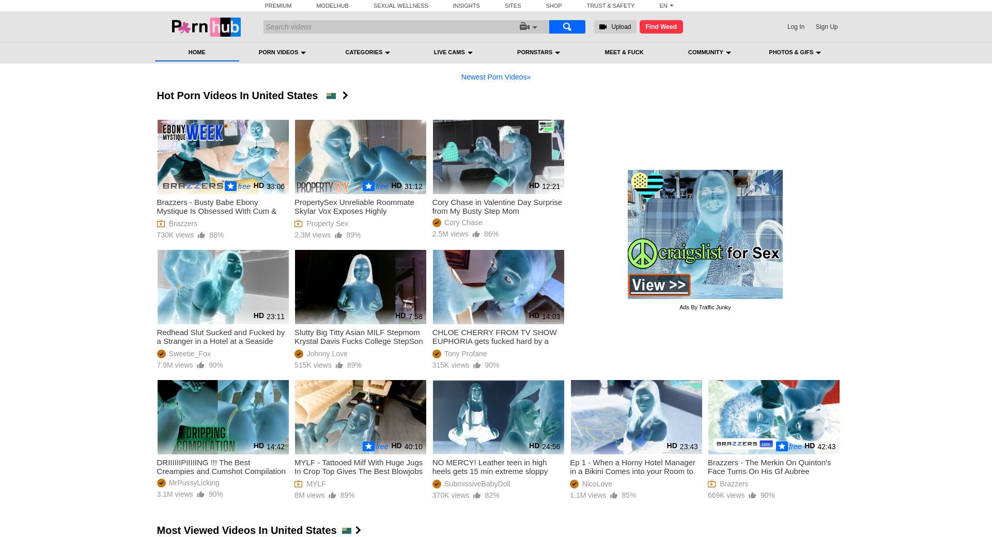The image size is (992, 537).
Task: Open SITES in the top bar
Action: point(513,6)
